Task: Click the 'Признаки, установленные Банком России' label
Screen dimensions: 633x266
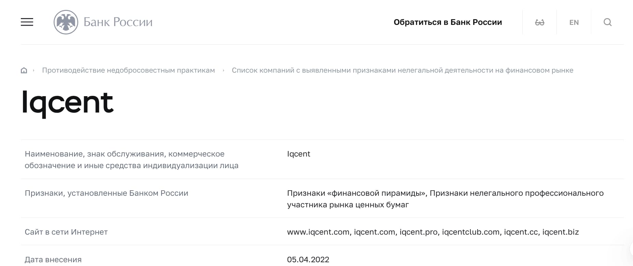Action: (x=106, y=193)
